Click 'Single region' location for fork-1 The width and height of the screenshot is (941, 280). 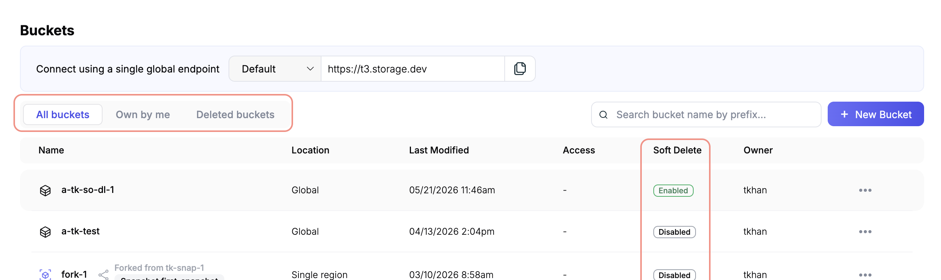(x=320, y=275)
